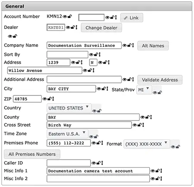This screenshot has width=194, height=187.
Task: Click the Caller ID input field
Action: click(x=69, y=163)
